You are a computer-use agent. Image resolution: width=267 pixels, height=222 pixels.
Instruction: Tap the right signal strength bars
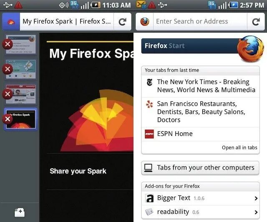coord(222,5)
